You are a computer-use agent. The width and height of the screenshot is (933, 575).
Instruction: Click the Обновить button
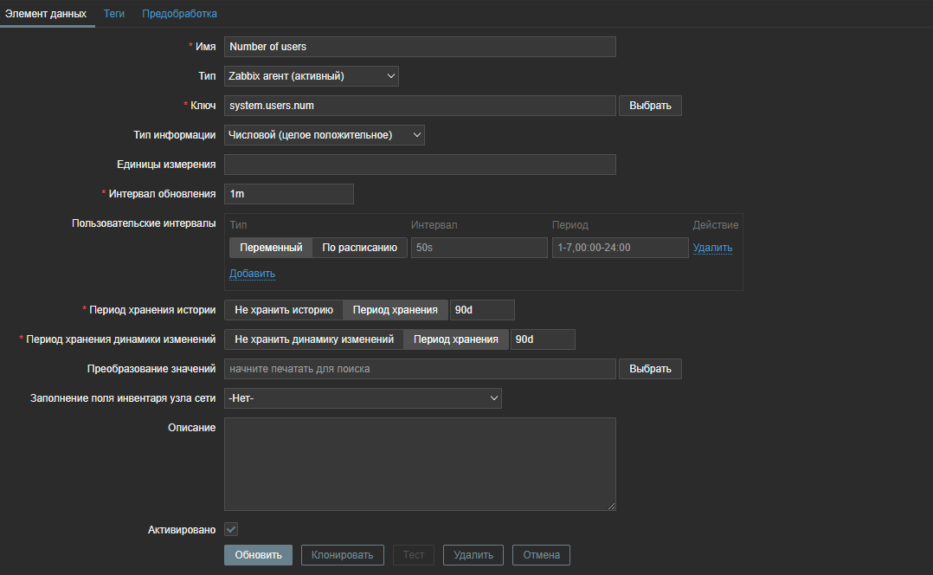pyautogui.click(x=258, y=555)
